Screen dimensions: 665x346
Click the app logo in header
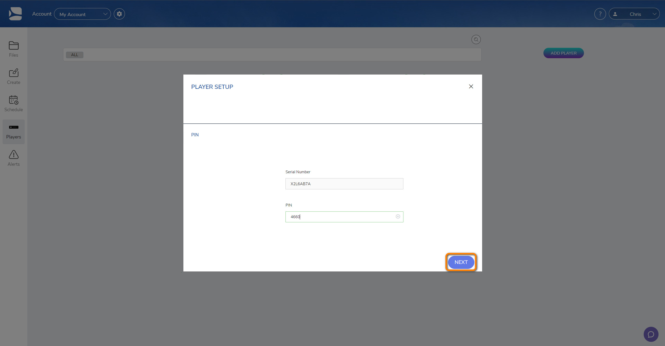(15, 14)
